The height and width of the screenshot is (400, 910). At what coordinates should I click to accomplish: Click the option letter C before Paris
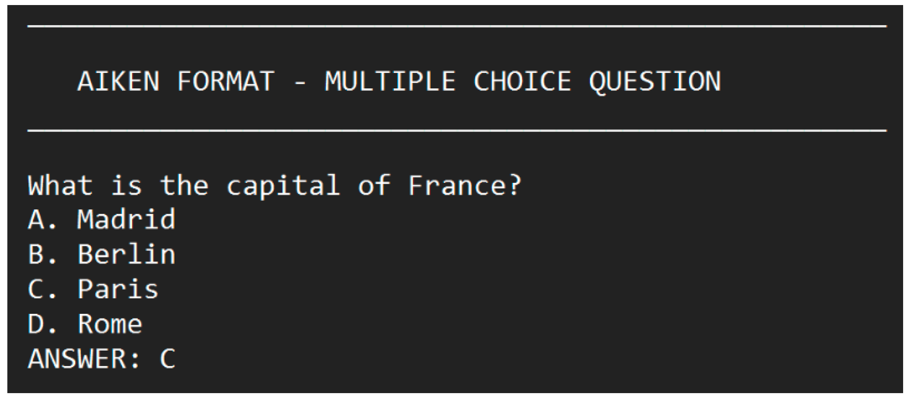point(36,289)
